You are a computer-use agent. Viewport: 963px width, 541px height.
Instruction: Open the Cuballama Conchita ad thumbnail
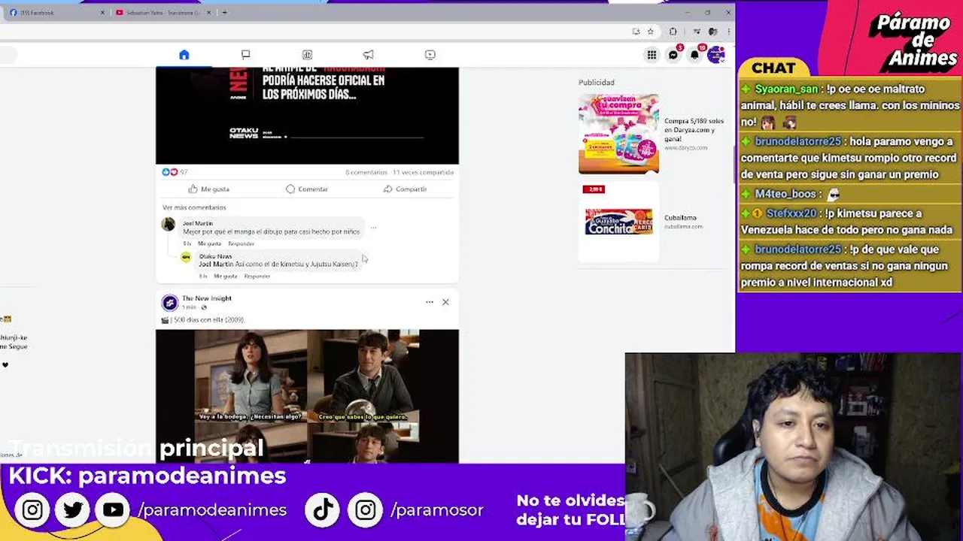(618, 221)
